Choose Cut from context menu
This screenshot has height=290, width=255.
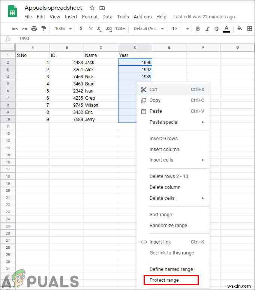pyautogui.click(x=173, y=90)
